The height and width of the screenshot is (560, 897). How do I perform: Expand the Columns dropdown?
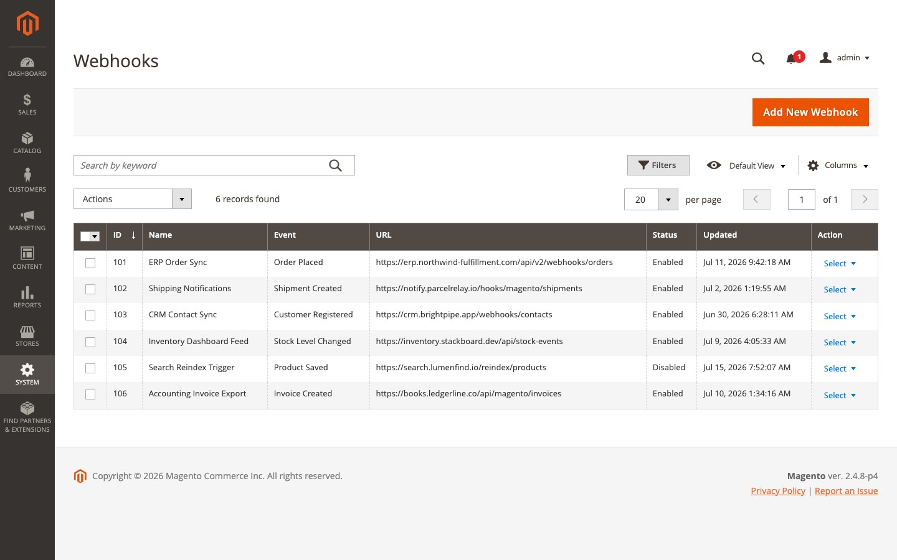point(838,166)
